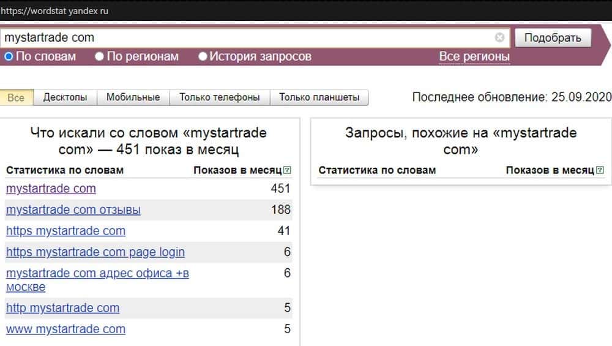Open the 'Все регионы' region selector
The width and height of the screenshot is (612, 346).
click(474, 56)
